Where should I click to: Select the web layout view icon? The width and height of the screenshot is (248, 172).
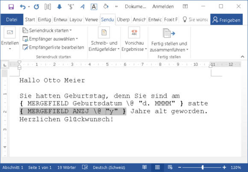170,167
